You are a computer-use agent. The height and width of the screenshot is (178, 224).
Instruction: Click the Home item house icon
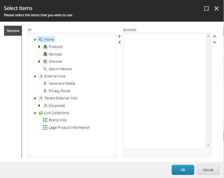pyautogui.click(x=41, y=39)
